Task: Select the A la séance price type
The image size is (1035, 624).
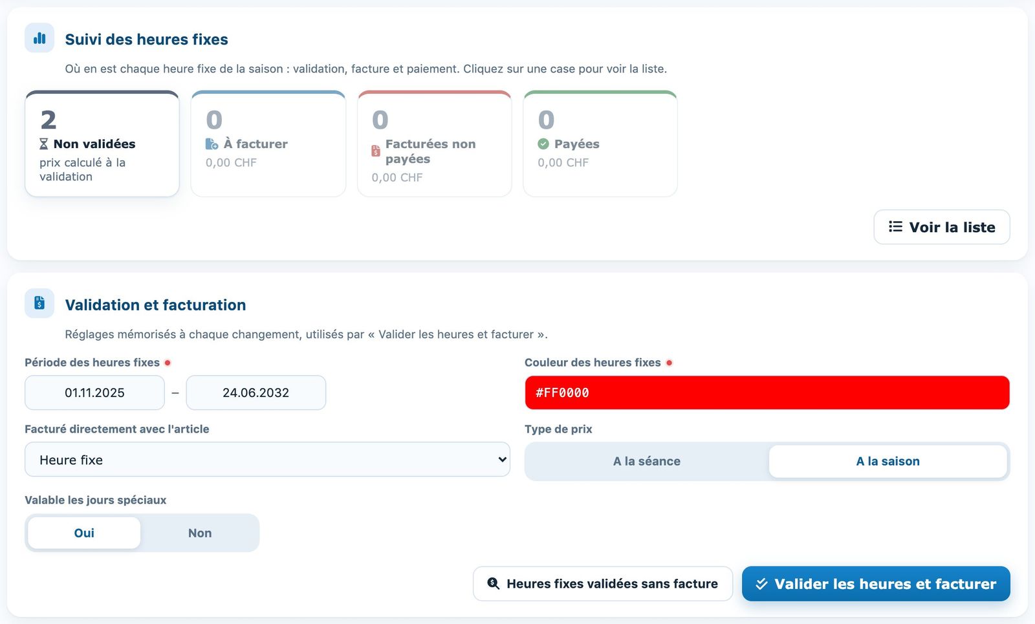Action: (647, 461)
